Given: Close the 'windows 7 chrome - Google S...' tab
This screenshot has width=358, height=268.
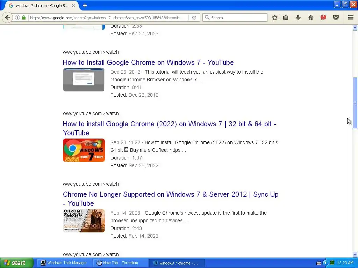Looking at the screenshot, I should (x=73, y=6).
